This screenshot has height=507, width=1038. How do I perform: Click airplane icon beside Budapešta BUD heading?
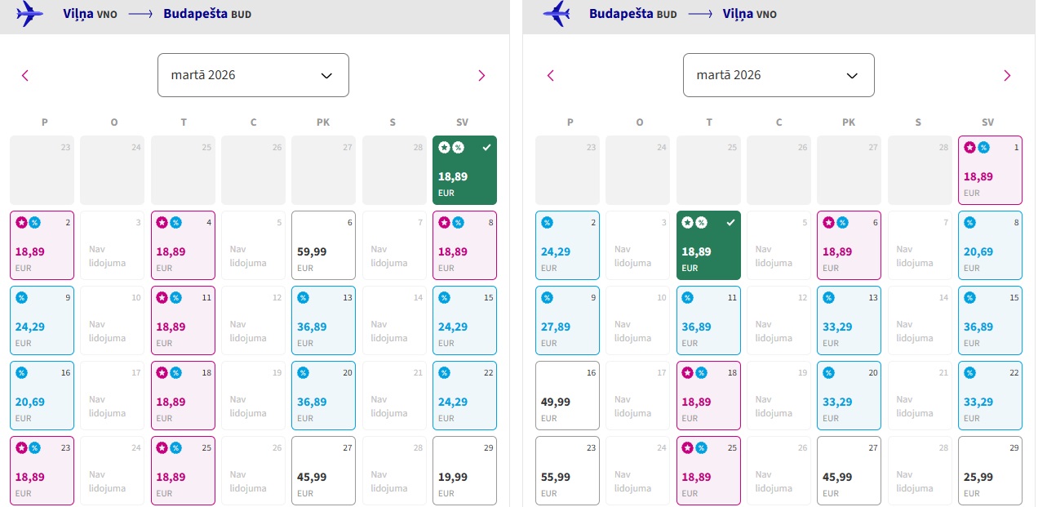[556, 14]
